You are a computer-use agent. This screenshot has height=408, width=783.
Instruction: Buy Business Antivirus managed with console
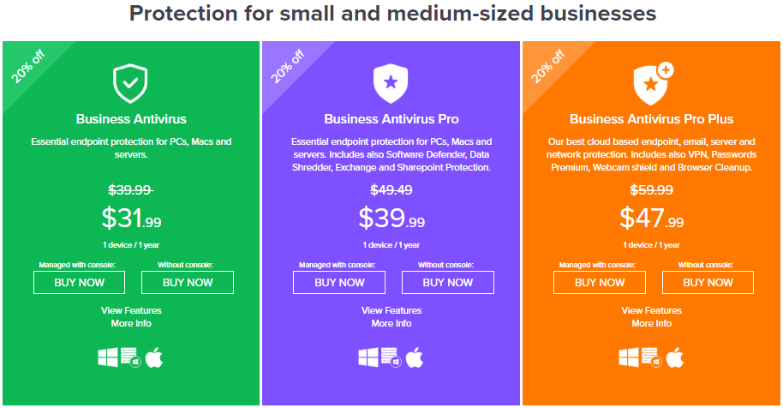(79, 283)
